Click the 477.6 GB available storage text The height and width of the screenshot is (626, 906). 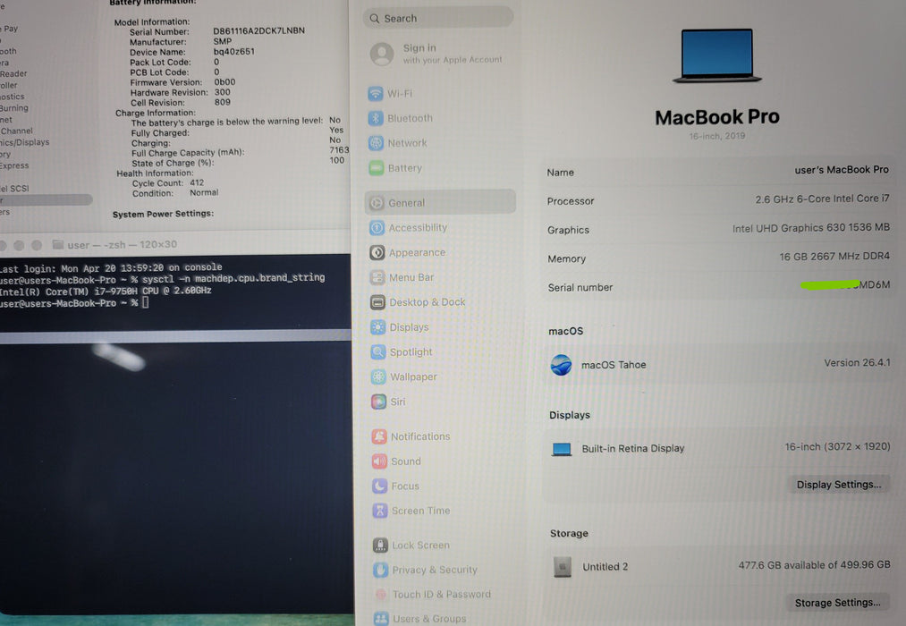tap(814, 565)
